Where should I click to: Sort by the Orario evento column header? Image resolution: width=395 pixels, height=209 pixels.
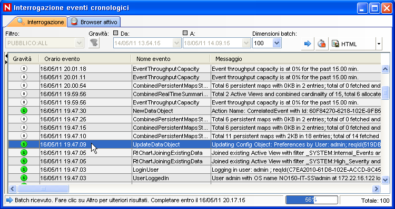(85, 59)
